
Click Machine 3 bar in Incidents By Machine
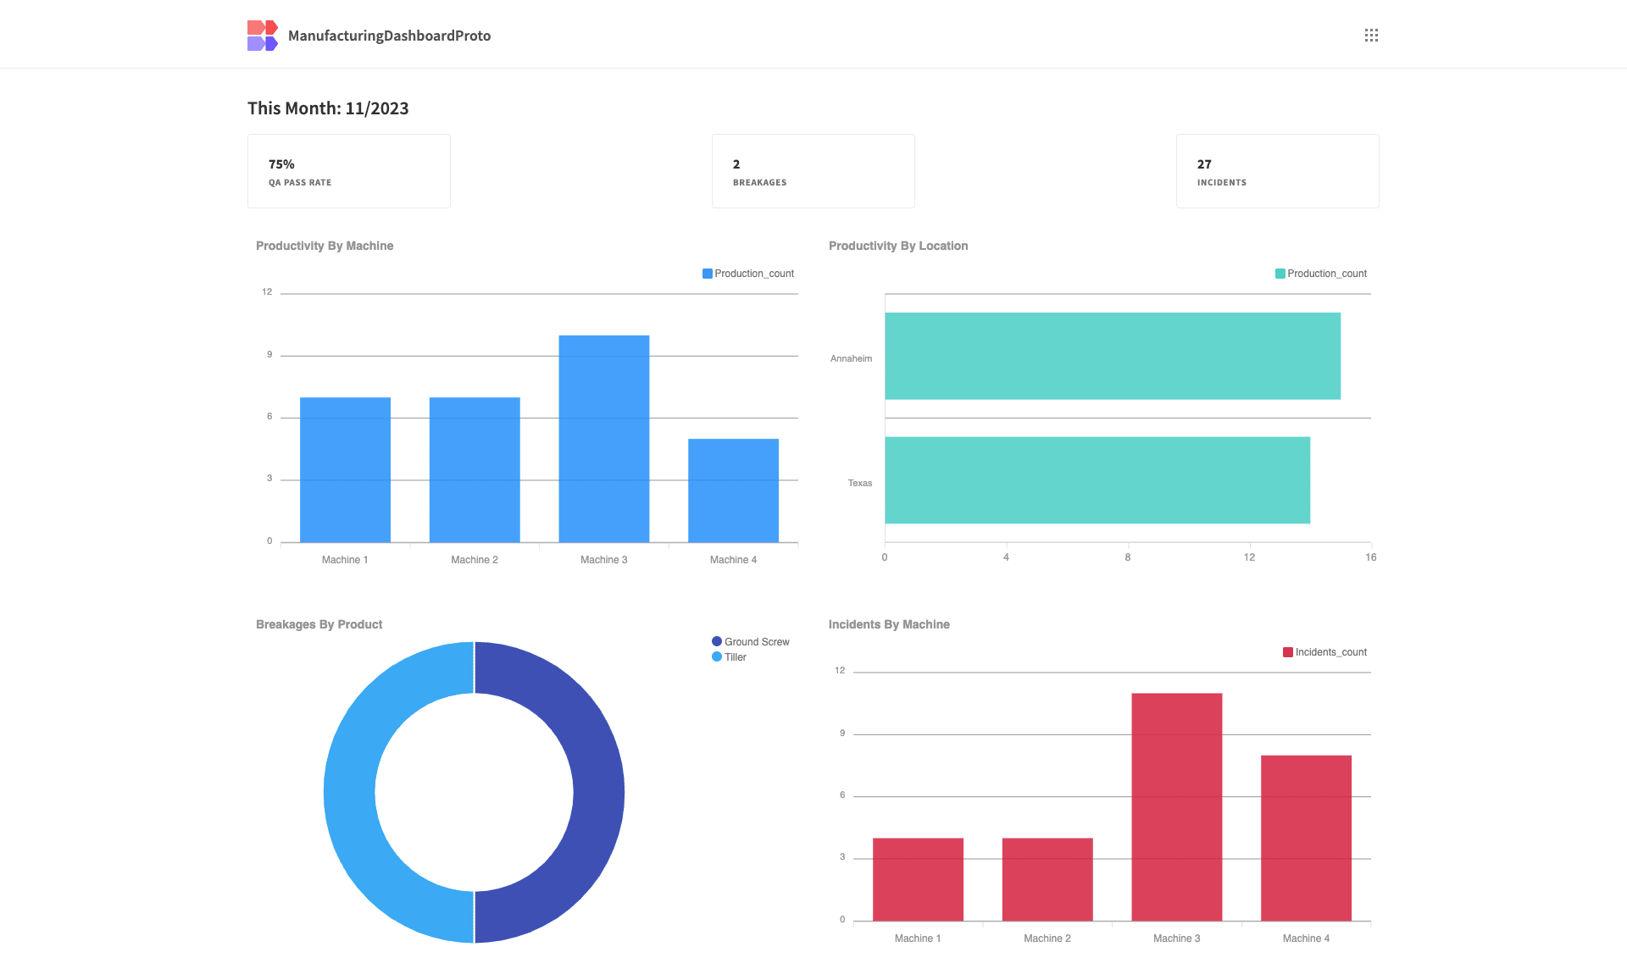click(x=1177, y=807)
